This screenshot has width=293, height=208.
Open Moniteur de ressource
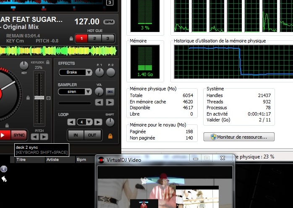239,137
